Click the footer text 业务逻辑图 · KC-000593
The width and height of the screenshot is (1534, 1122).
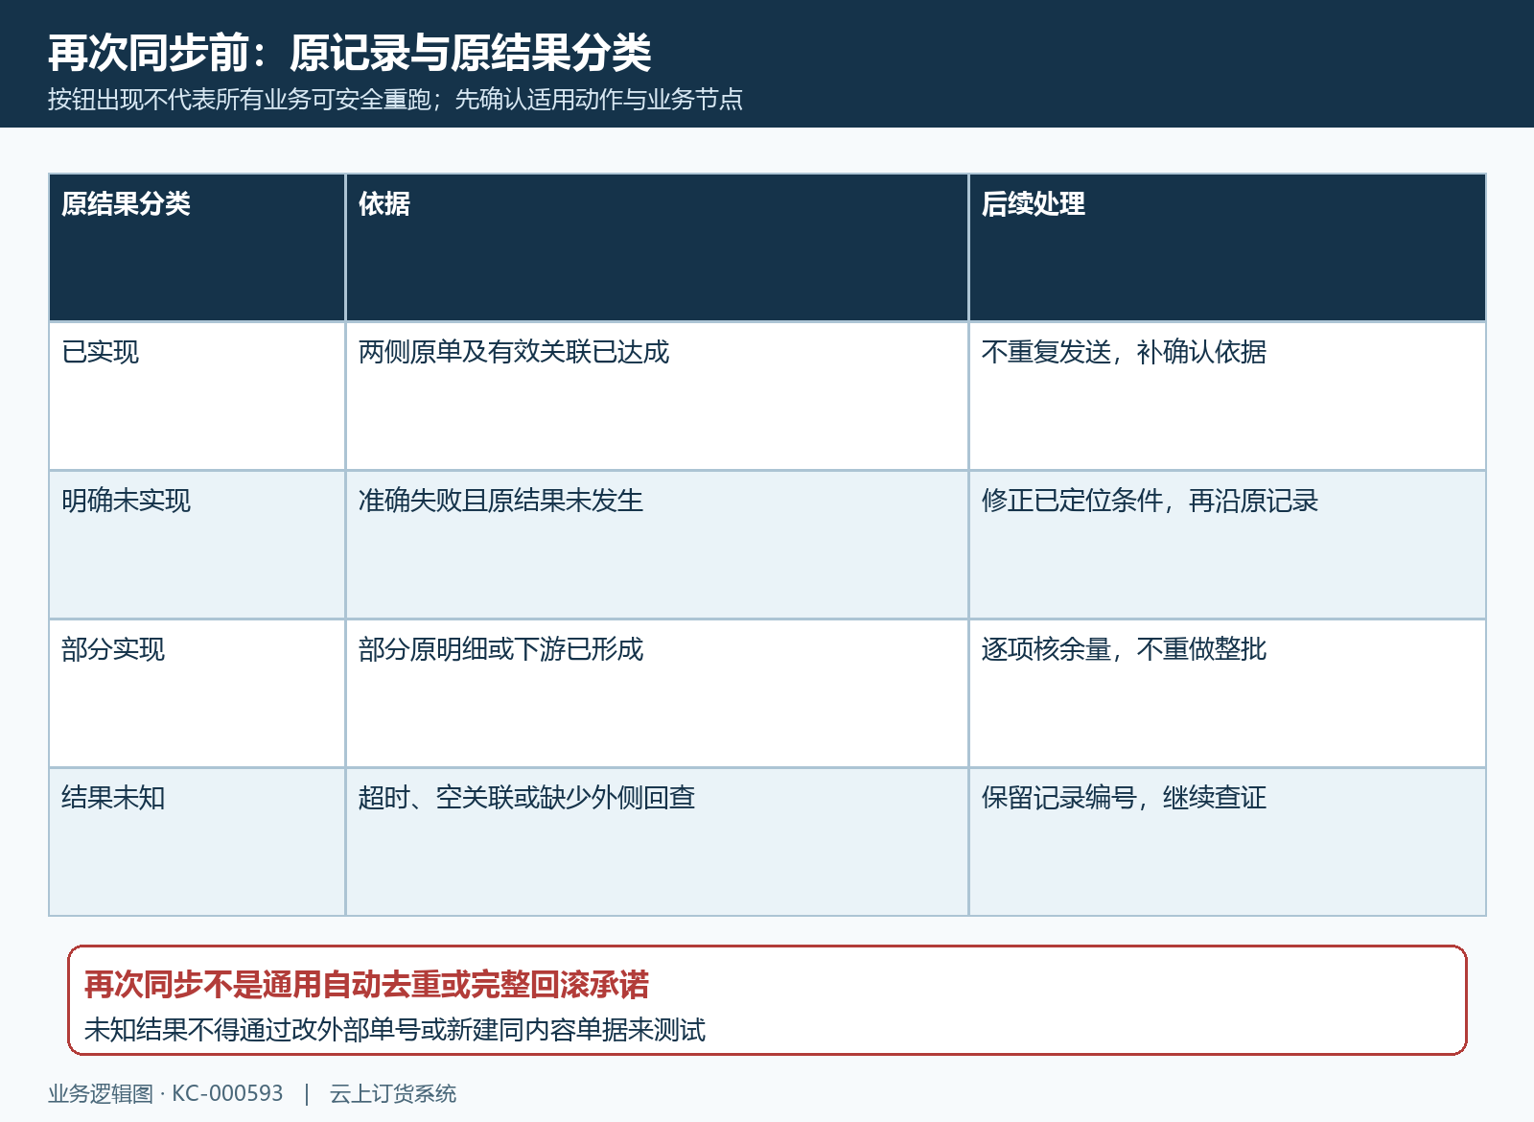(x=166, y=1093)
